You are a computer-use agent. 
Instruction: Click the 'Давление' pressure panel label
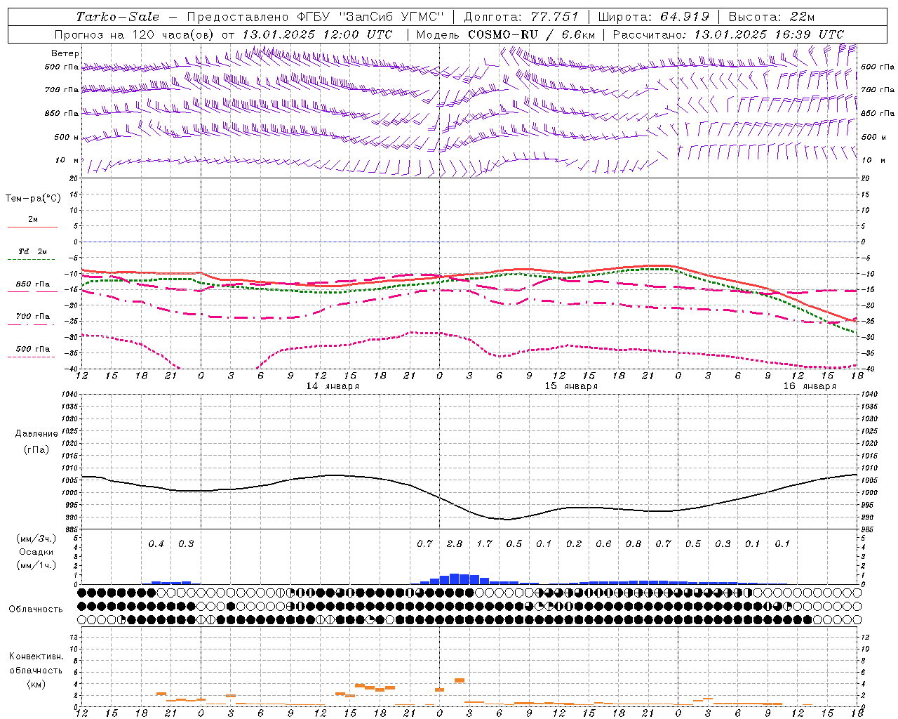tap(36, 434)
